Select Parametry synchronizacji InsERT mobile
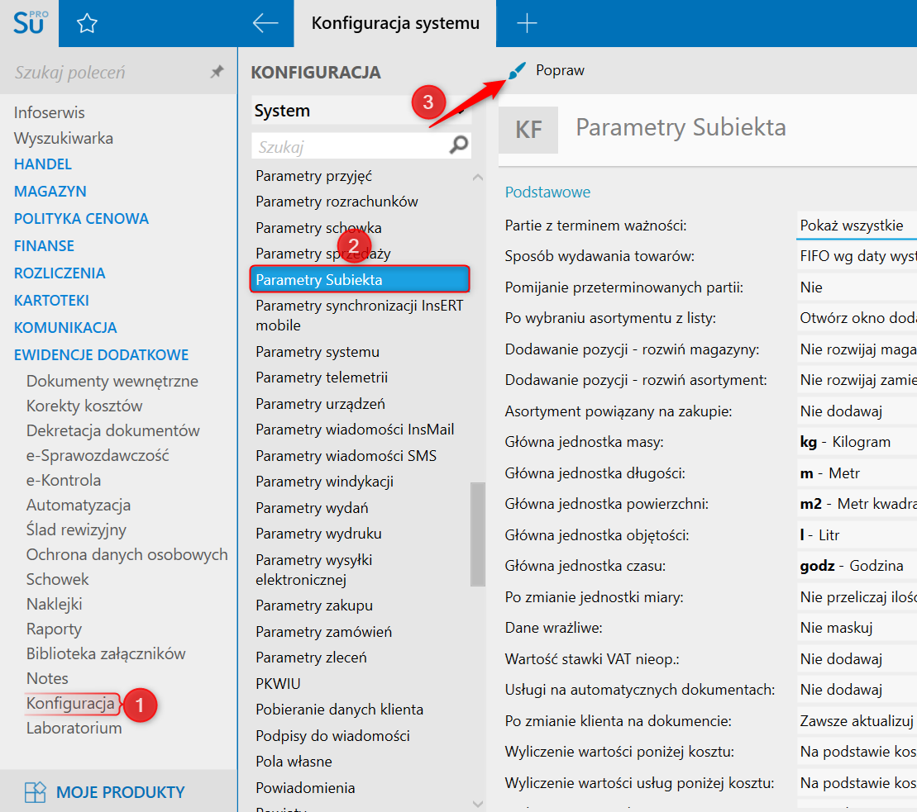The width and height of the screenshot is (917, 812). tap(360, 316)
